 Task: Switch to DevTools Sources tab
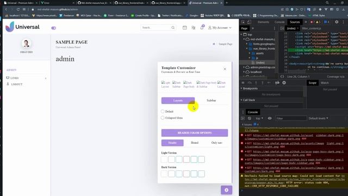295,22
